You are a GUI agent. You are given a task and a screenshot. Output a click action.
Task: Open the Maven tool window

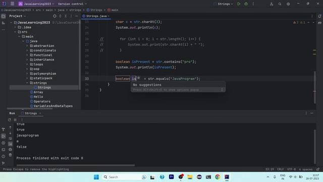click(319, 23)
